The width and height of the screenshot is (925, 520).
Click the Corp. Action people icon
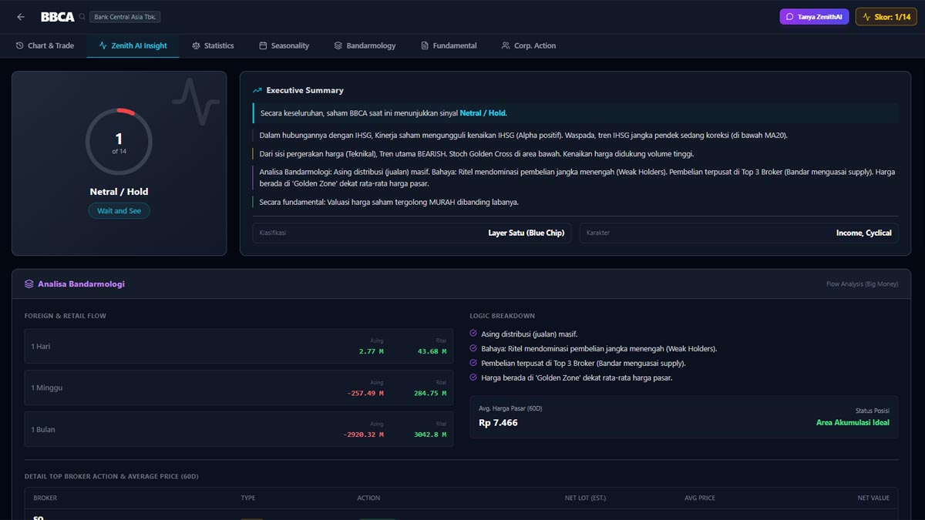[506, 45]
